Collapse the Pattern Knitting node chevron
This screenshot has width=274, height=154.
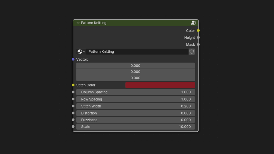(78, 23)
